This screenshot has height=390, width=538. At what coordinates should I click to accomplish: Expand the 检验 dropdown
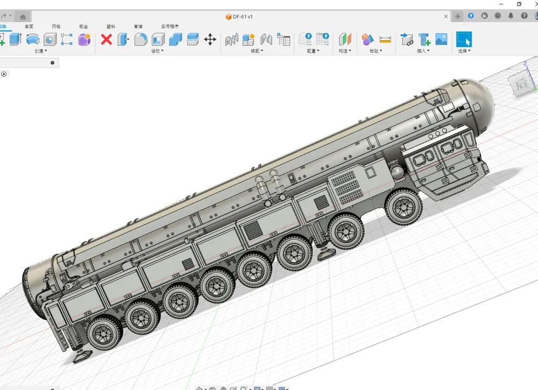point(376,51)
